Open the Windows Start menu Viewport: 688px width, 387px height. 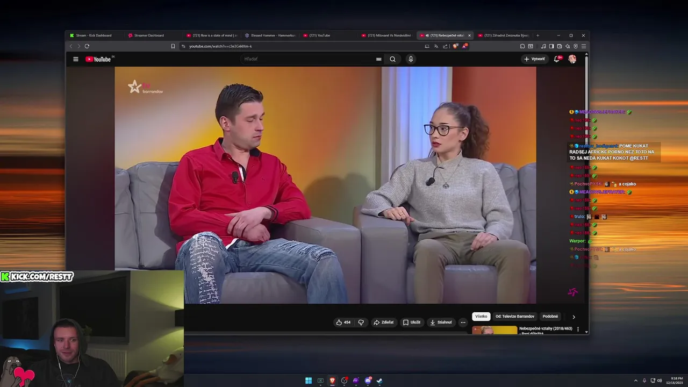[x=309, y=381]
